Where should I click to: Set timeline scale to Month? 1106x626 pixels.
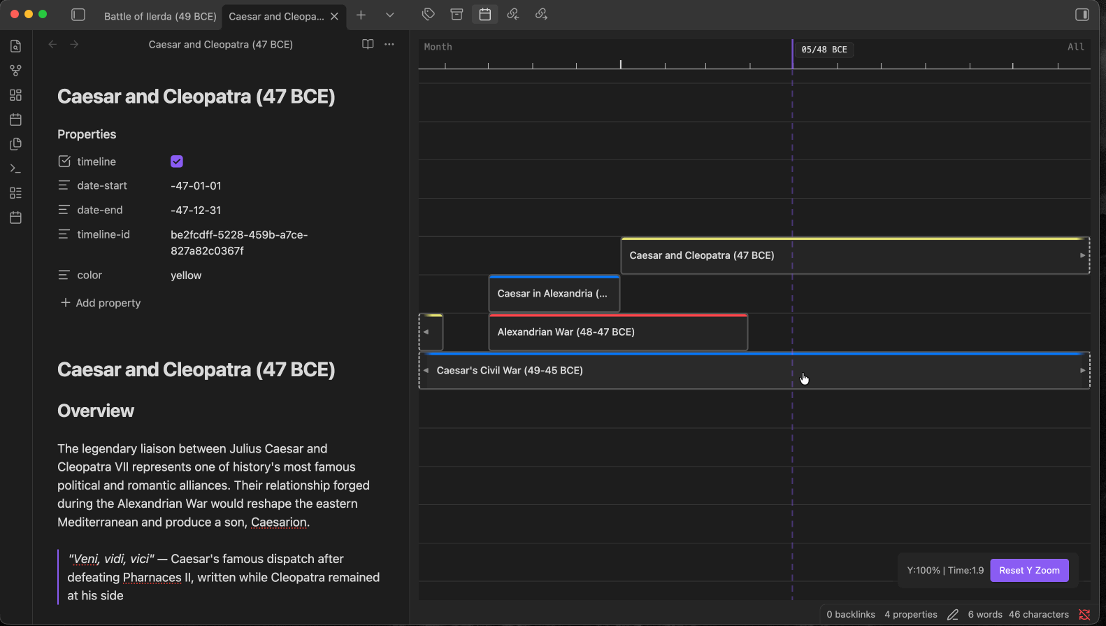coord(438,47)
